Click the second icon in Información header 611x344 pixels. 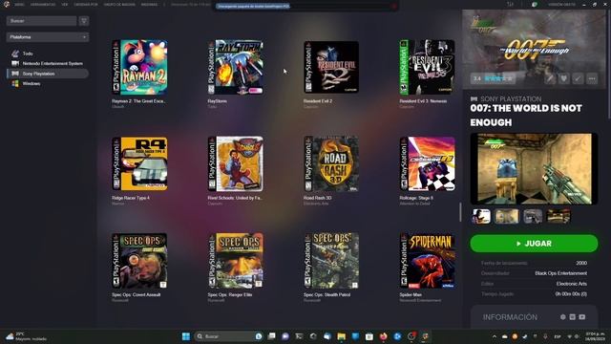[x=572, y=317]
